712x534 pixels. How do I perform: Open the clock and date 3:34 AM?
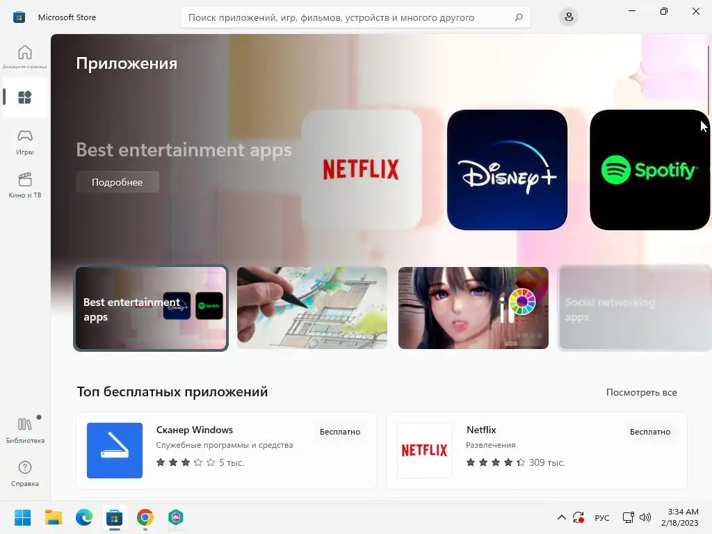coord(680,517)
